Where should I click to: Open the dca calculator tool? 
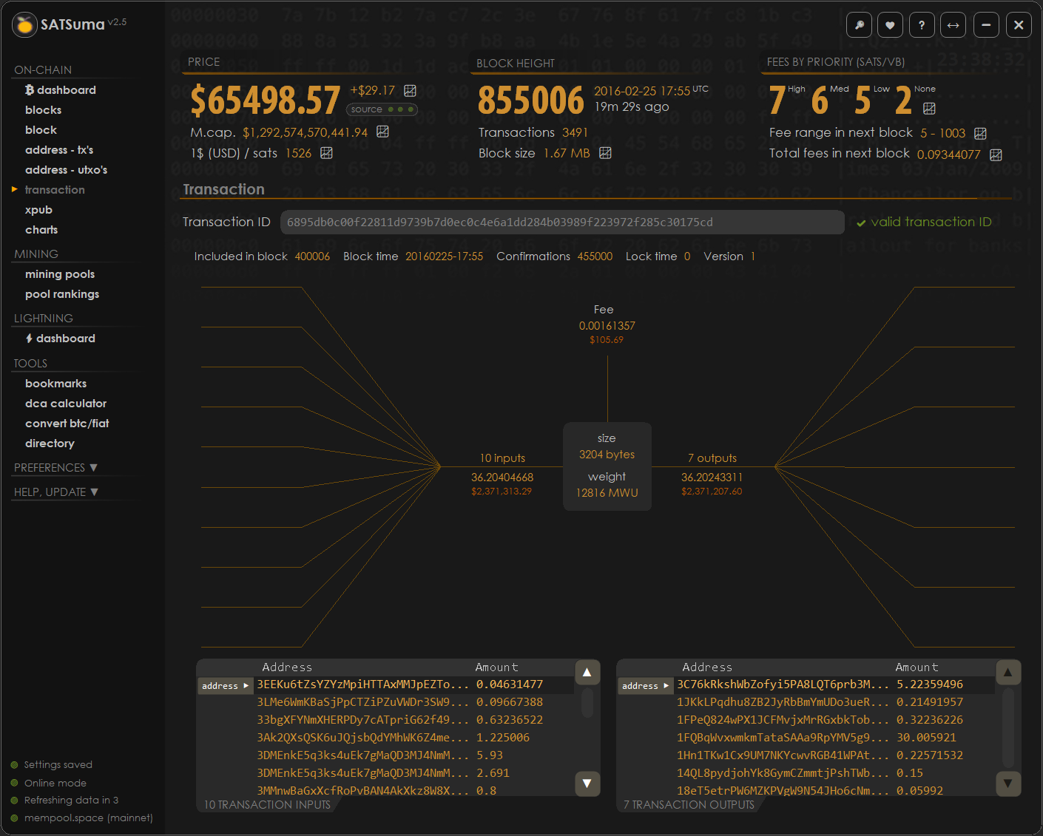coord(66,404)
